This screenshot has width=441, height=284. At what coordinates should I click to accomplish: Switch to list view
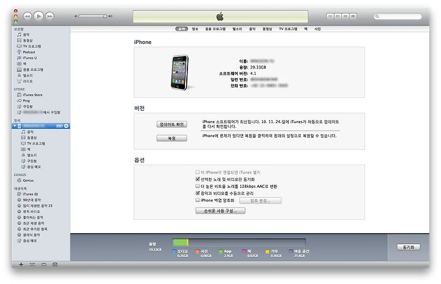click(330, 17)
